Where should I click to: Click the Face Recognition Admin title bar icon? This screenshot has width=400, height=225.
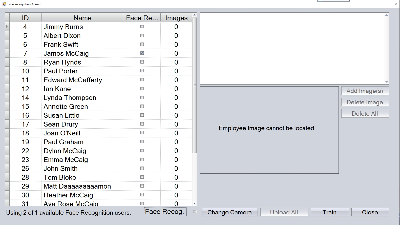(4, 4)
